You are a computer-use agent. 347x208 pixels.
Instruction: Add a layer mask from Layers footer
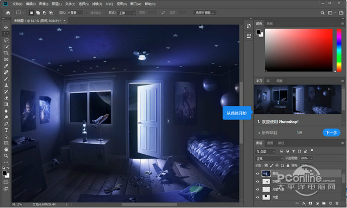pyautogui.click(x=311, y=203)
